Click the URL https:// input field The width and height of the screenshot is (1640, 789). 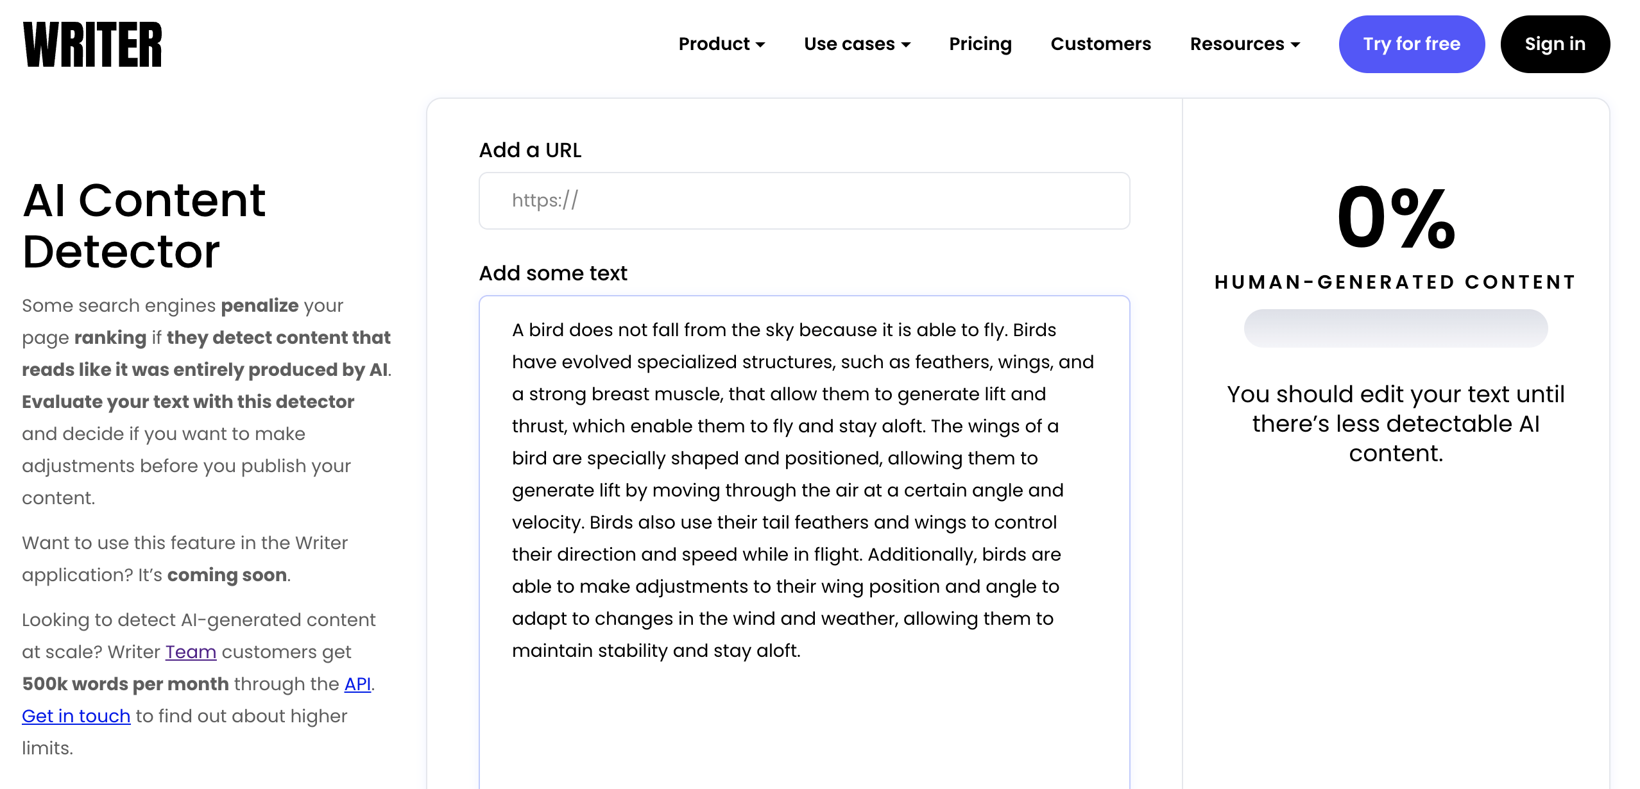[805, 201]
